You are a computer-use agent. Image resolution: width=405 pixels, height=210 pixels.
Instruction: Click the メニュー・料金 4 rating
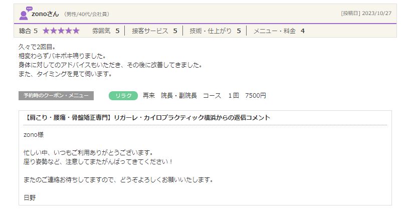click(x=279, y=31)
